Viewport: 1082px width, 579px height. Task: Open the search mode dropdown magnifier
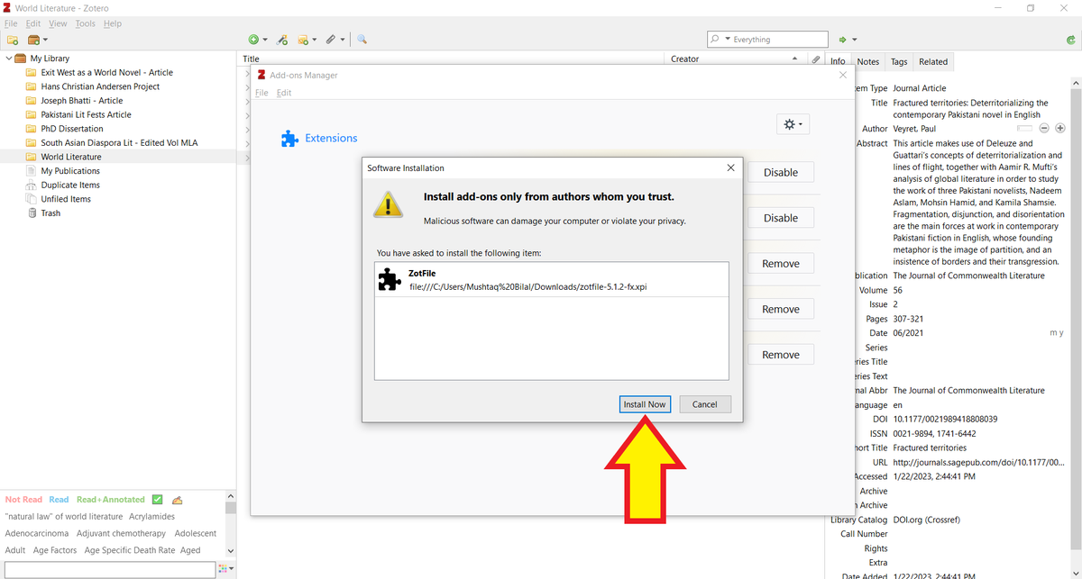click(x=719, y=40)
